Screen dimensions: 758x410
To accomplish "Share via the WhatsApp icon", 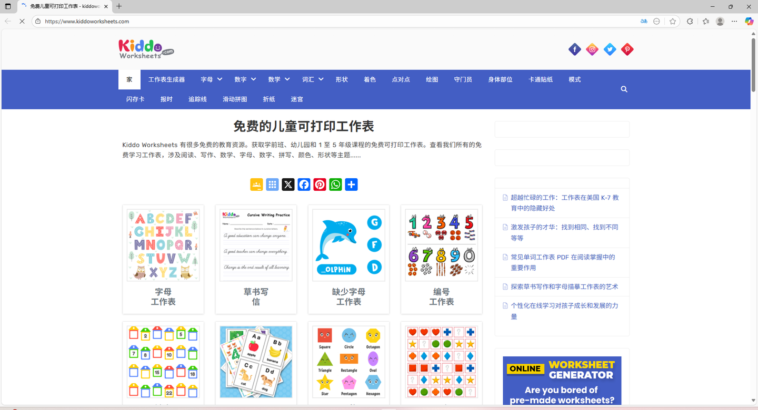I will click(x=335, y=184).
